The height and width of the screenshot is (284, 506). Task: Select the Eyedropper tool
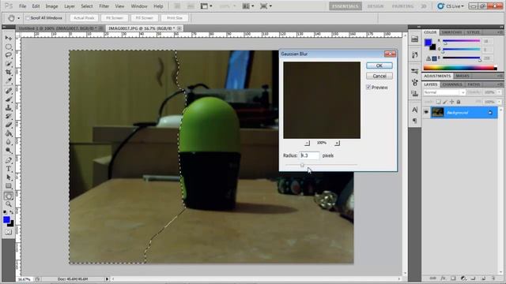9,80
